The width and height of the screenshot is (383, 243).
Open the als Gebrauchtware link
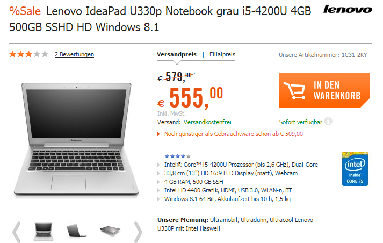coord(229,134)
